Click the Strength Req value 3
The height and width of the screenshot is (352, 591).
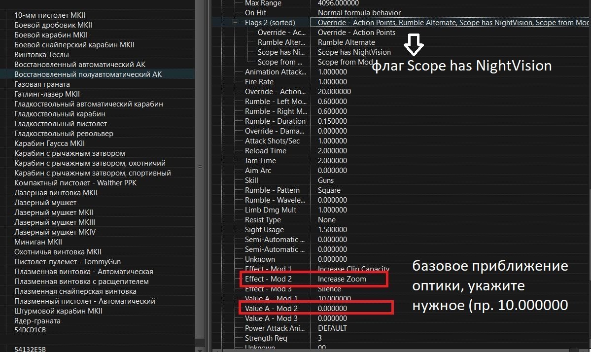point(320,338)
